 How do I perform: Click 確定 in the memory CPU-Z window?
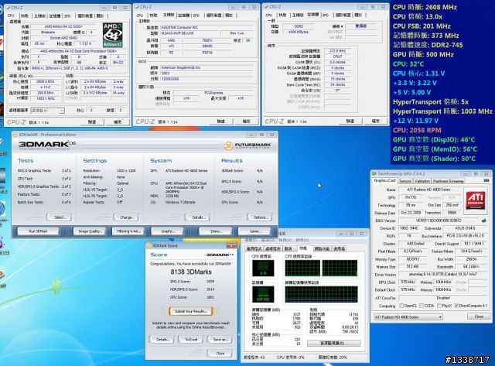(x=375, y=121)
